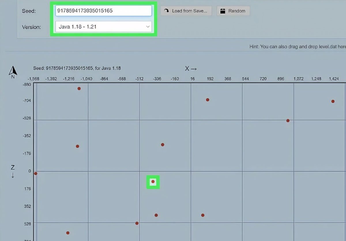346x241 pixels.
Task: Click the Seed number input field
Action: [103, 11]
